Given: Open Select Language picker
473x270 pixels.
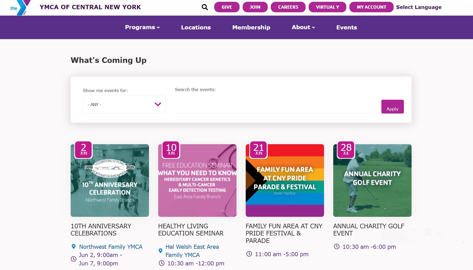Looking at the screenshot, I should pos(419,7).
